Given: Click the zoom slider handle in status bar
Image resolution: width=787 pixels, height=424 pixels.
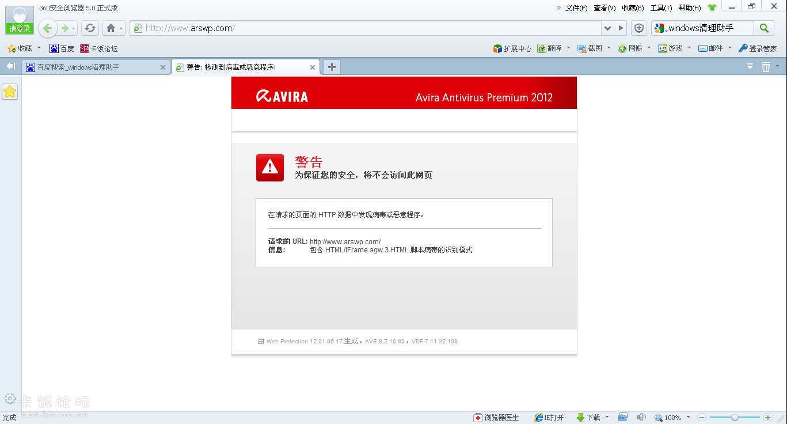Looking at the screenshot, I should pyautogui.click(x=735, y=417).
